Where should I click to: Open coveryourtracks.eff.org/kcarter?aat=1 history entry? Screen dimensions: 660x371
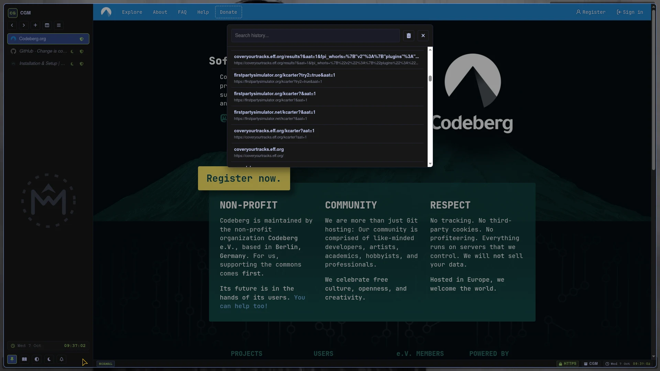click(x=327, y=134)
